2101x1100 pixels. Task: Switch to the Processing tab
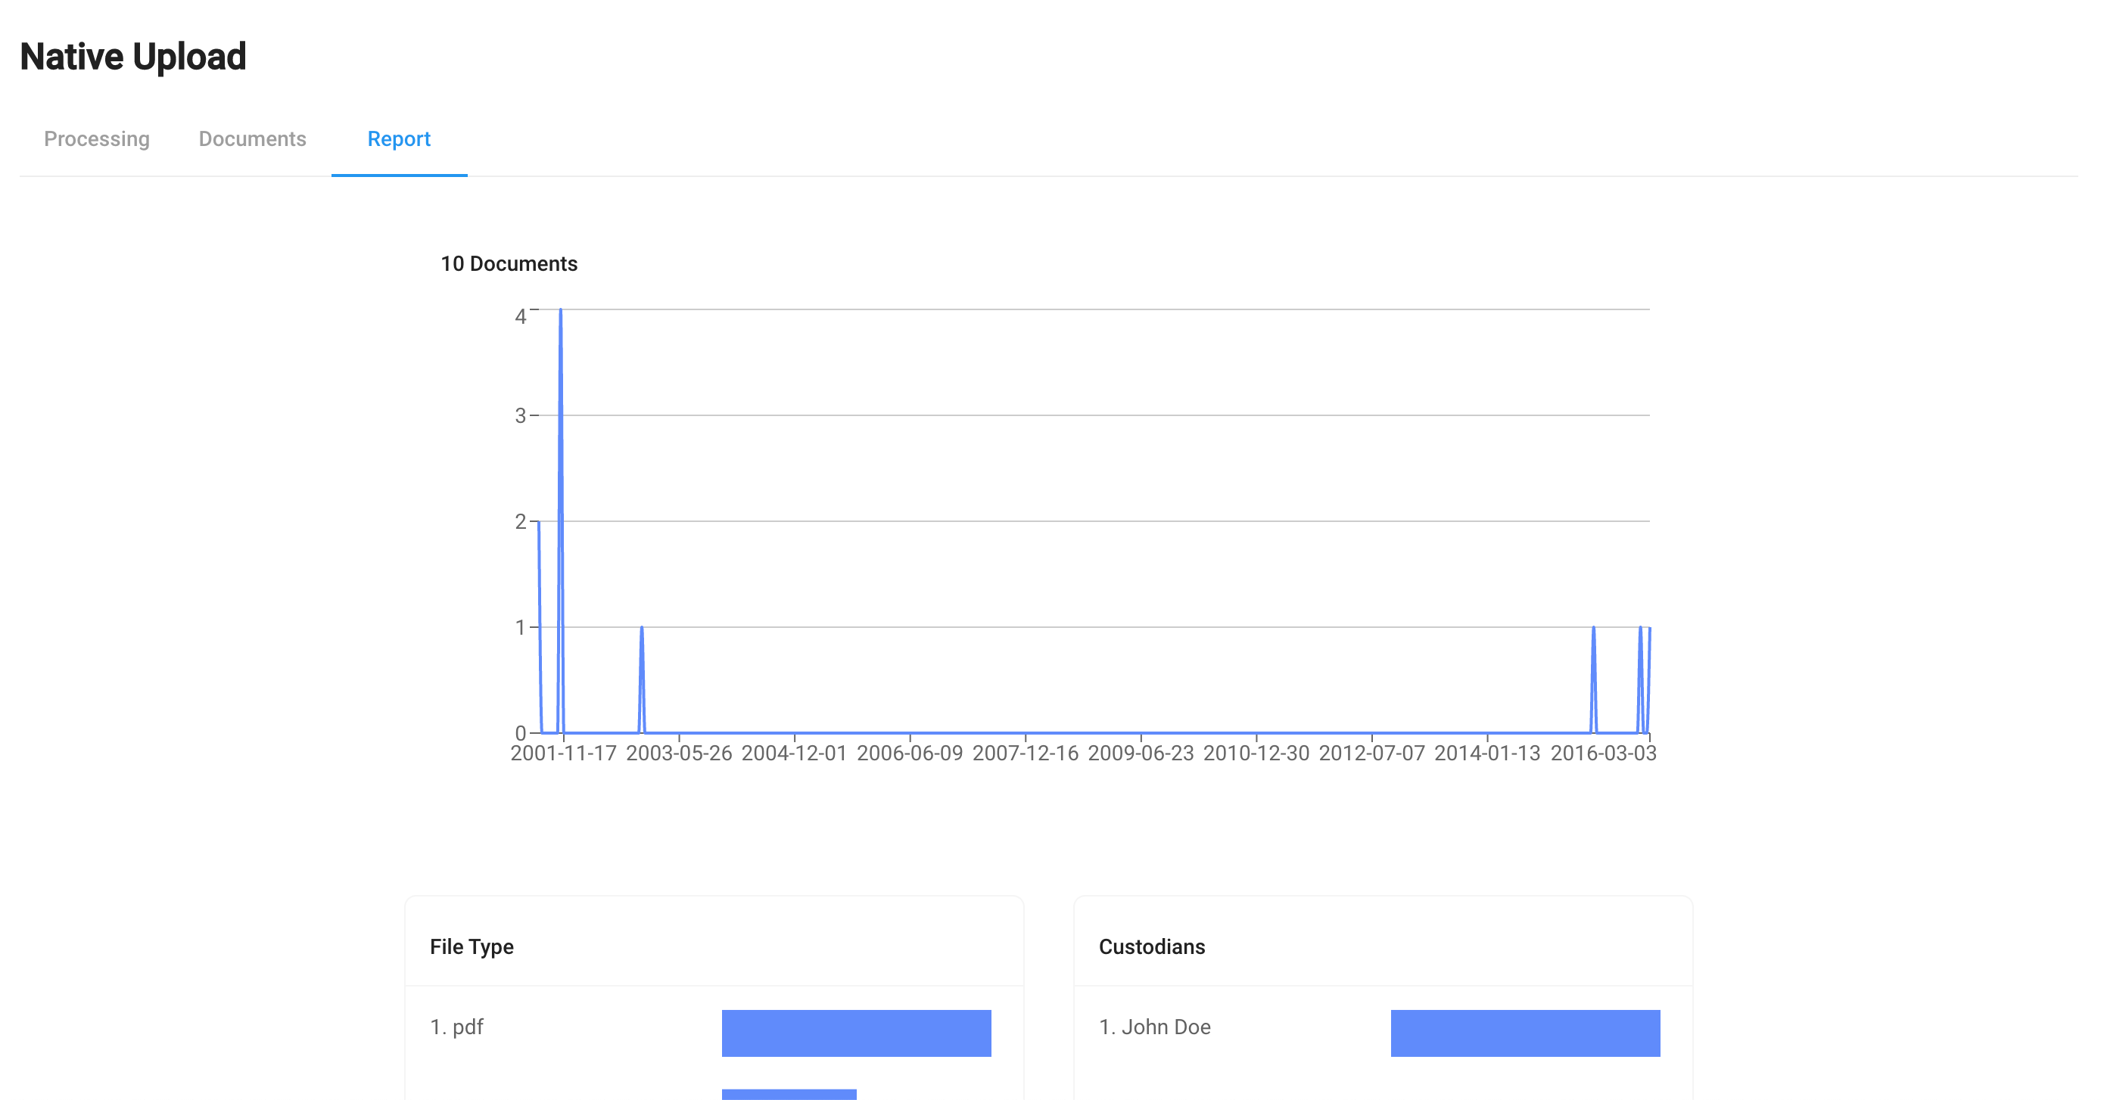pos(96,138)
